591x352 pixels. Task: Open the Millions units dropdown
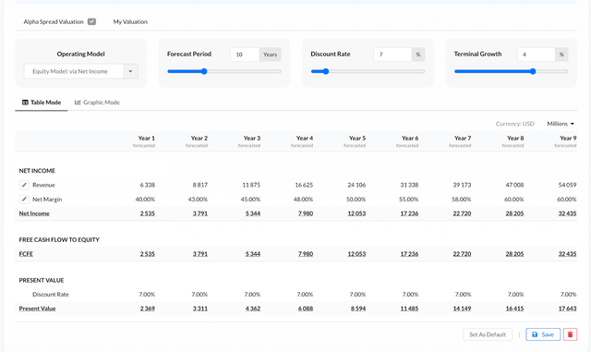pyautogui.click(x=561, y=124)
